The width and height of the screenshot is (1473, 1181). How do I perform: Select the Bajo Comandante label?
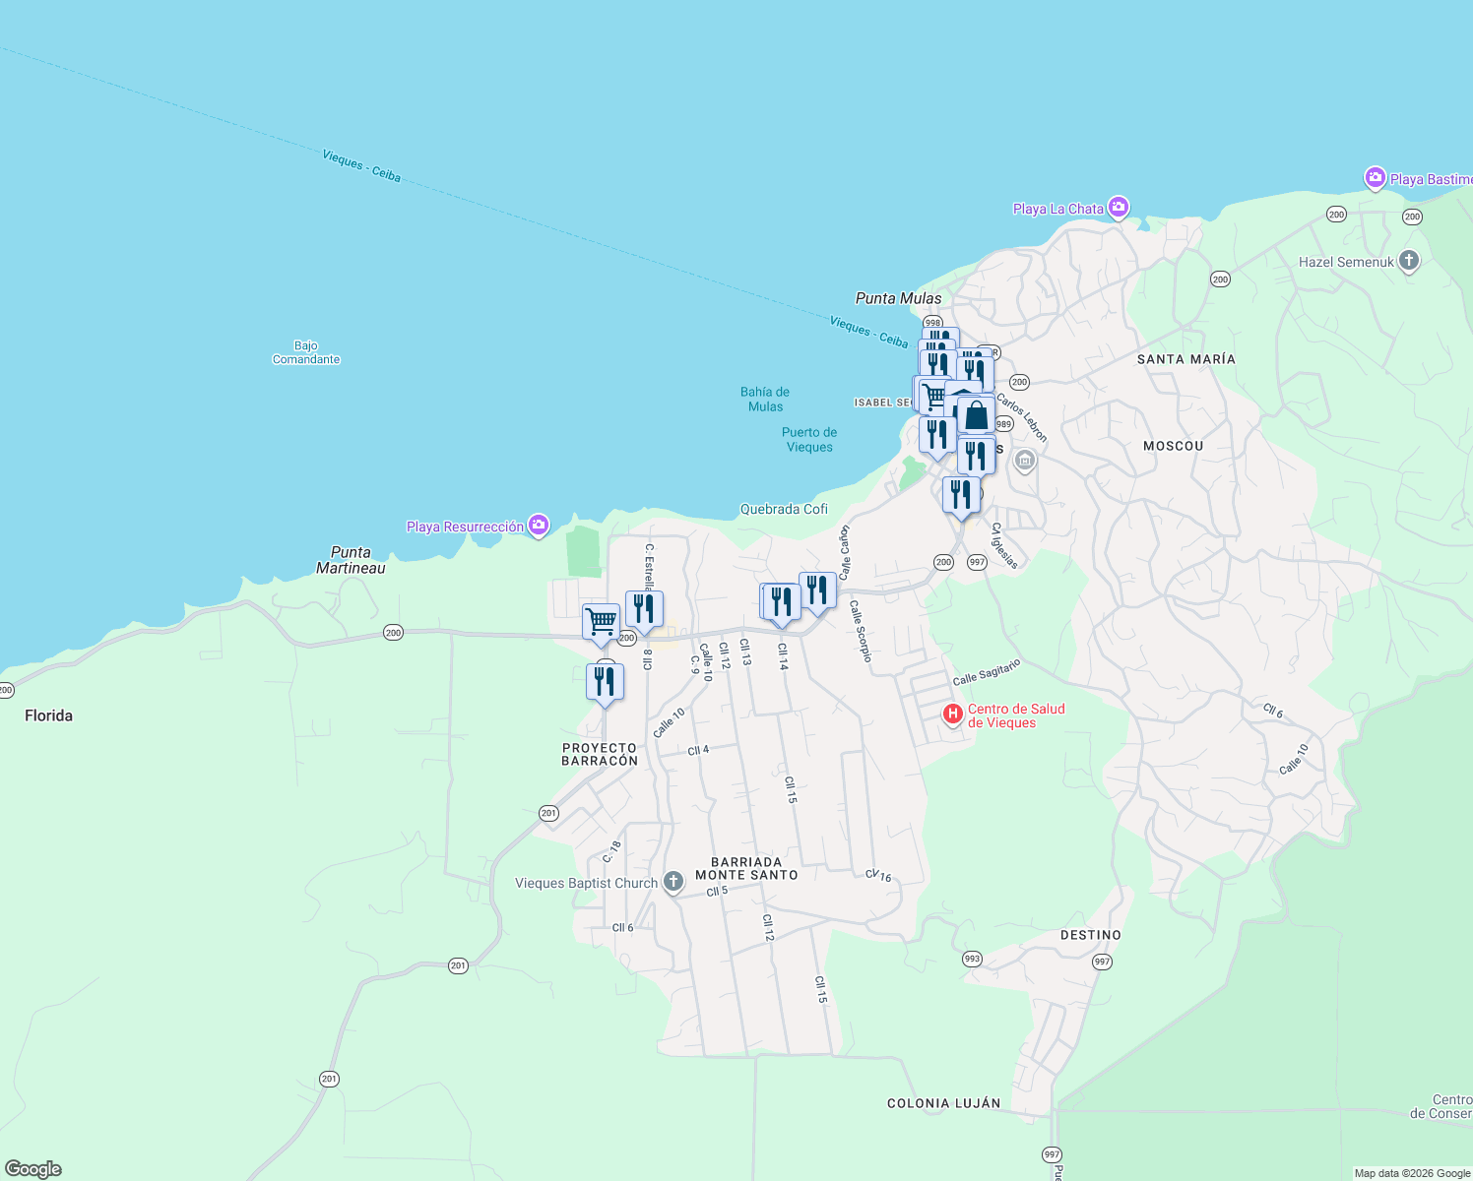(306, 352)
